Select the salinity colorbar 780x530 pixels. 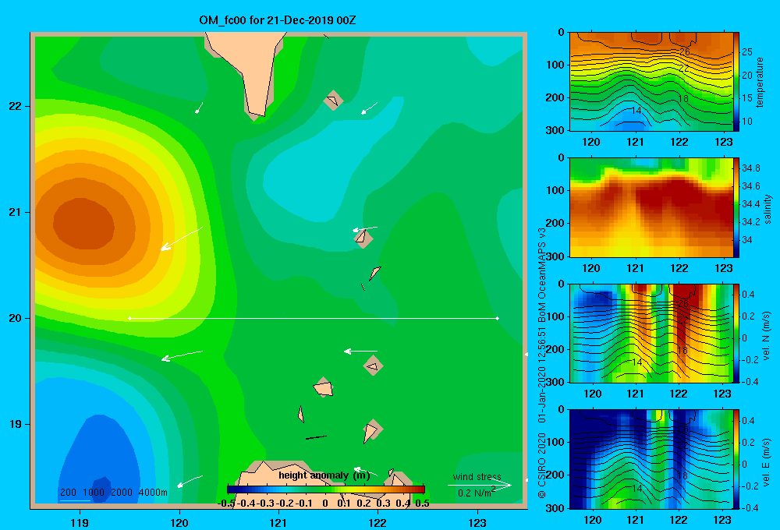coord(736,207)
